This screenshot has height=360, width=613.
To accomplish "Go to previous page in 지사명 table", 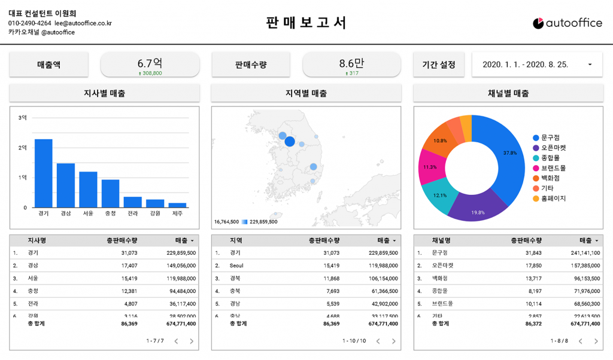I will click(x=177, y=341).
